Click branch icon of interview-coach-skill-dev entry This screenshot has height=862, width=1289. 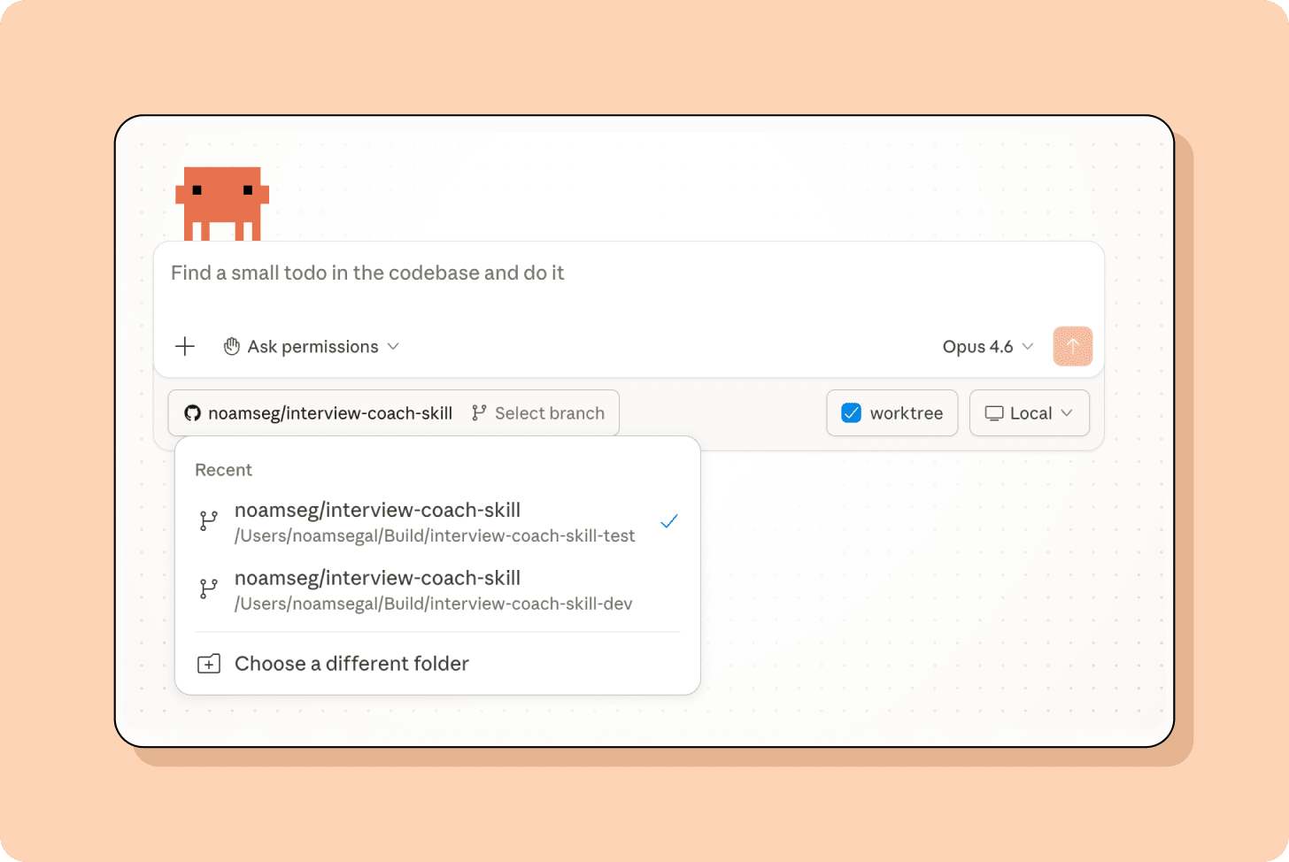point(208,589)
